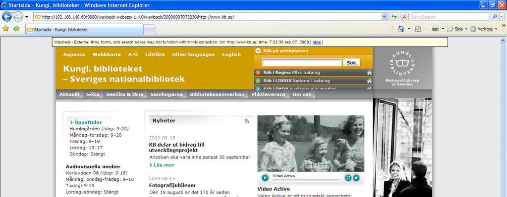Show more toolbar items chevron

click(x=503, y=25)
